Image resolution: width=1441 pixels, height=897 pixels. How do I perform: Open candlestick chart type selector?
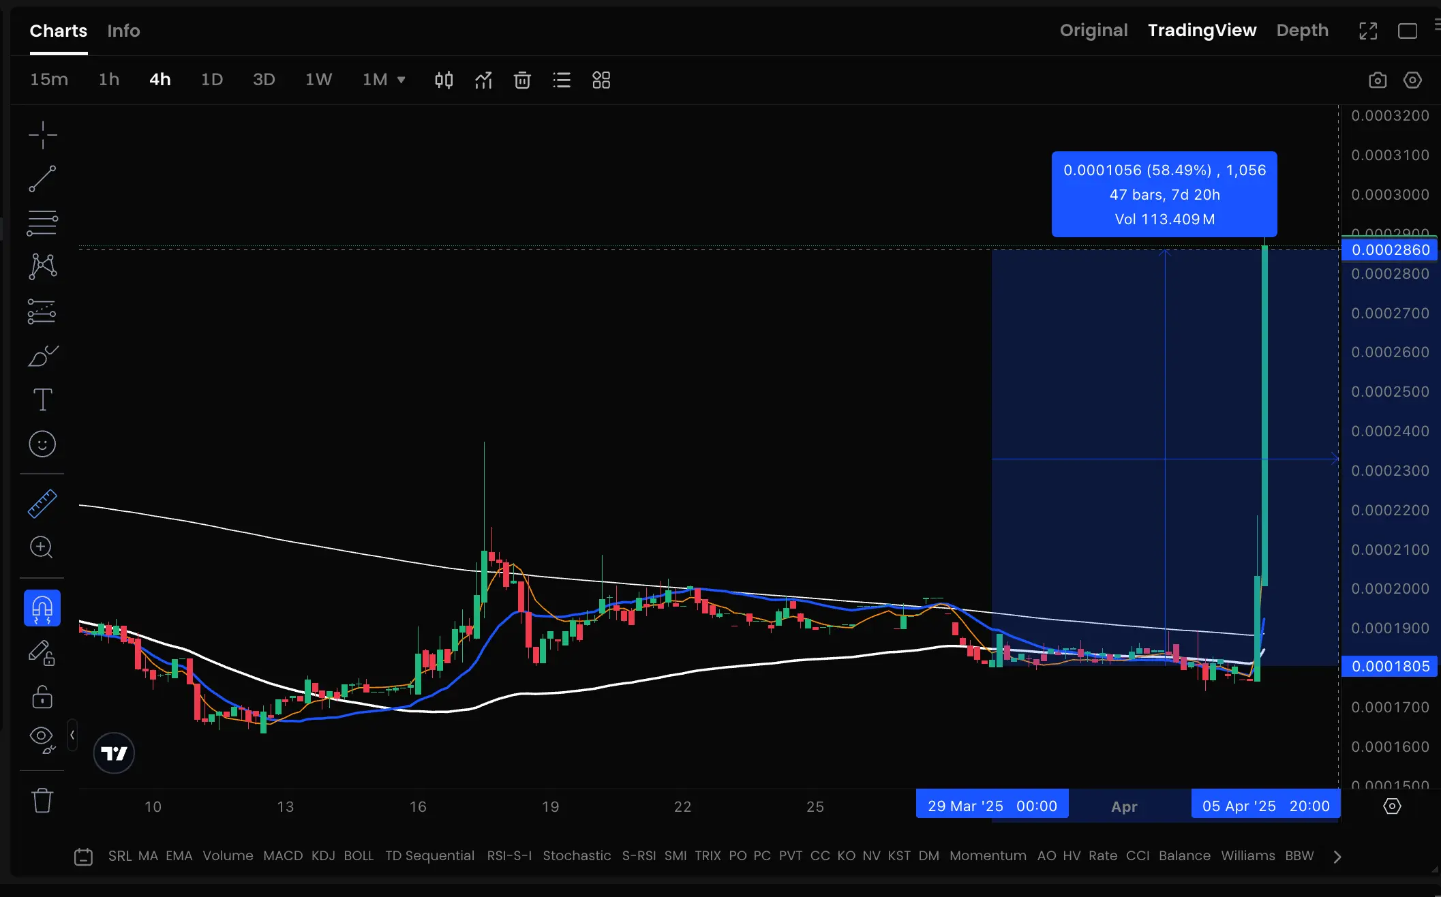coord(444,80)
